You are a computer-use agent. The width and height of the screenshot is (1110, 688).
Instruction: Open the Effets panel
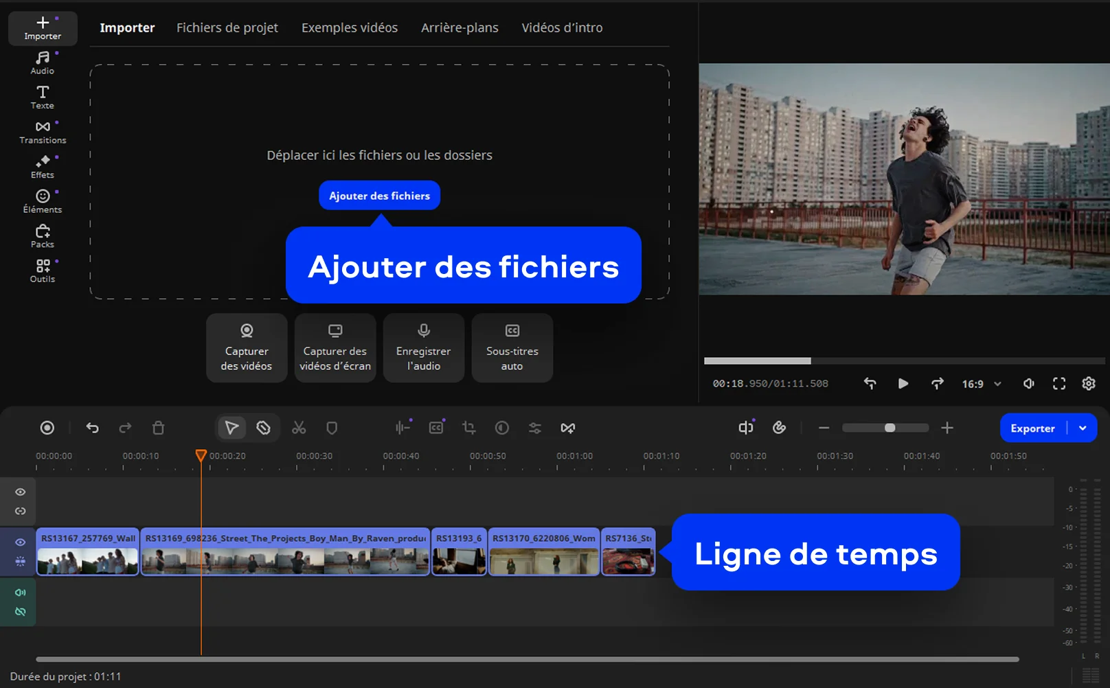[43, 167]
